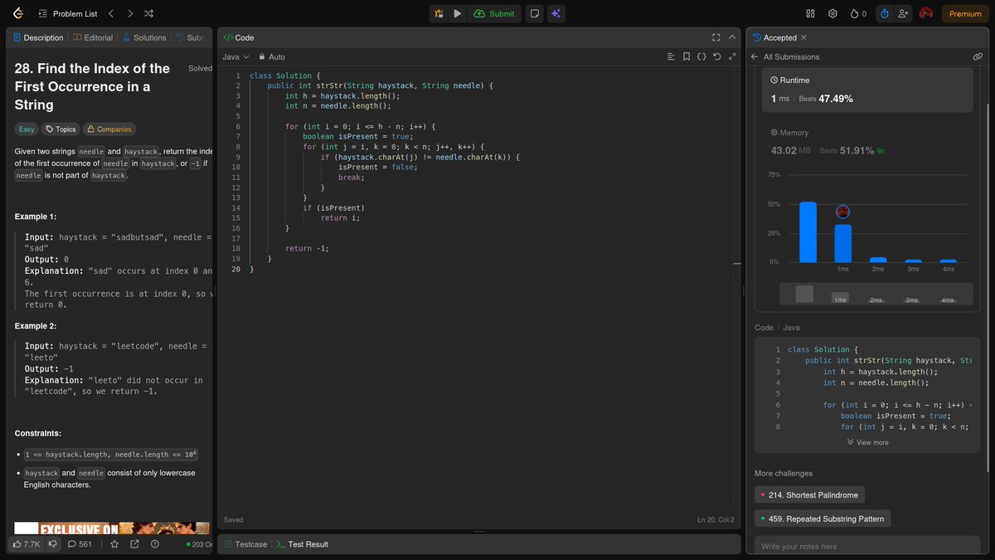Collapse the Code panel chevron
Image resolution: width=995 pixels, height=560 pixels.
tap(731, 37)
